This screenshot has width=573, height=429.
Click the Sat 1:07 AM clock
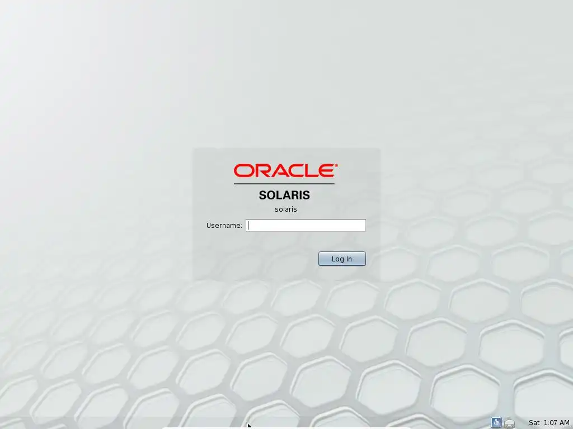[549, 422]
